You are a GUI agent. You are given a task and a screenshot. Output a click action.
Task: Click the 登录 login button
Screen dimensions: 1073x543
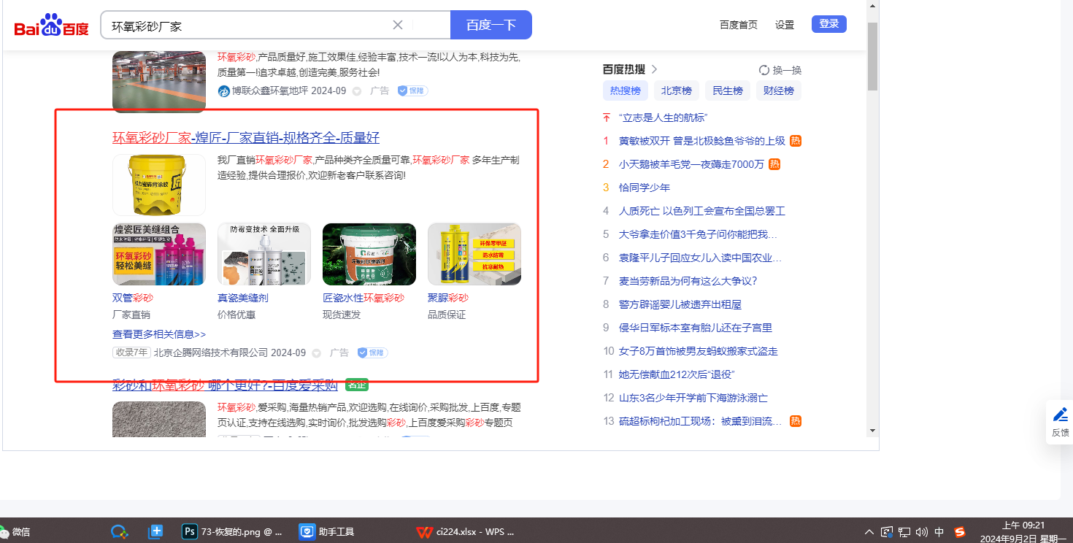pyautogui.click(x=828, y=24)
